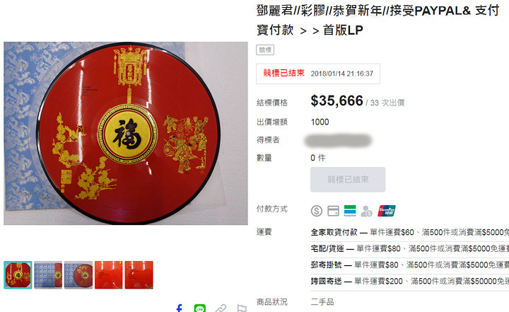
Task: Report the listing with the flag icon
Action: coord(242,308)
